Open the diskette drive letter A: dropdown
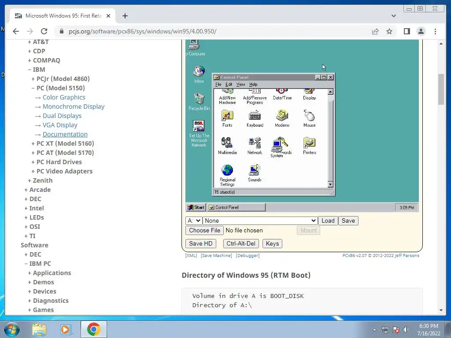The width and height of the screenshot is (451, 338). click(x=194, y=221)
